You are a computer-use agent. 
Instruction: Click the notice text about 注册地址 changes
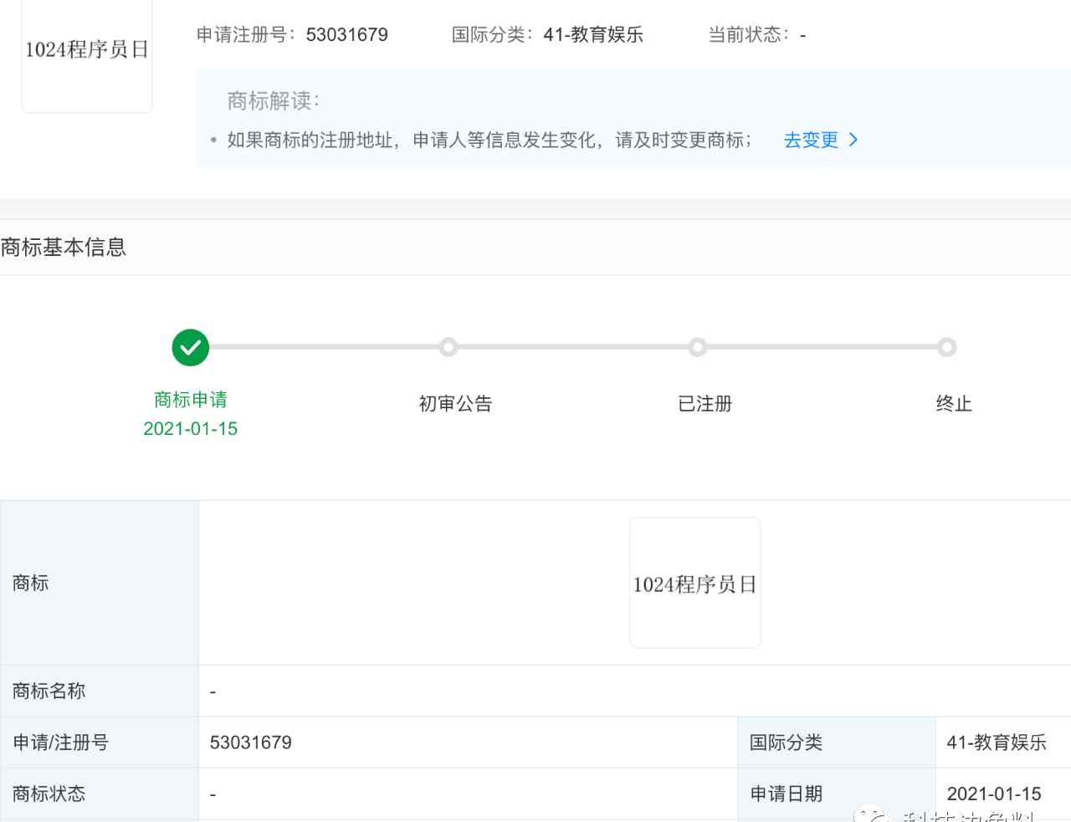click(x=489, y=140)
